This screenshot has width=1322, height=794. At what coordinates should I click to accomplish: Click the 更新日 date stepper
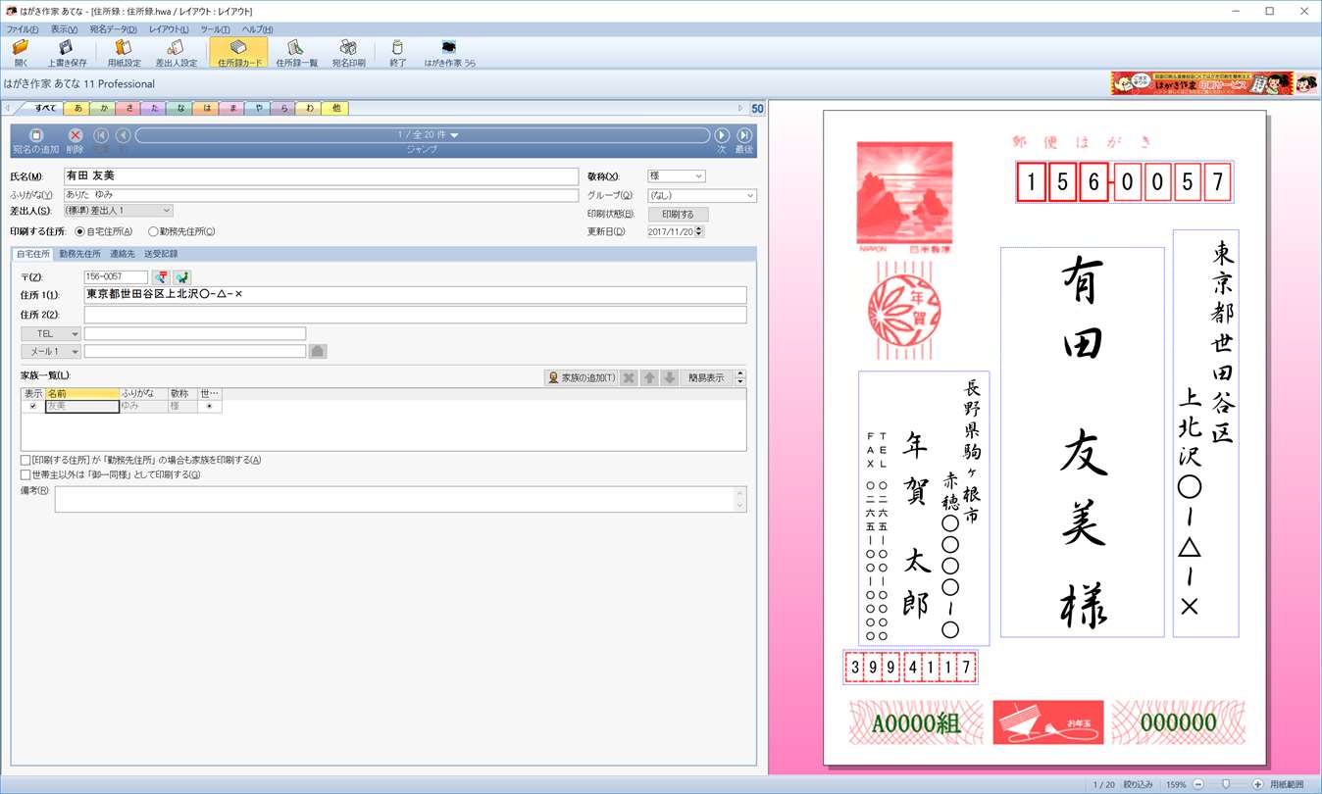(701, 232)
